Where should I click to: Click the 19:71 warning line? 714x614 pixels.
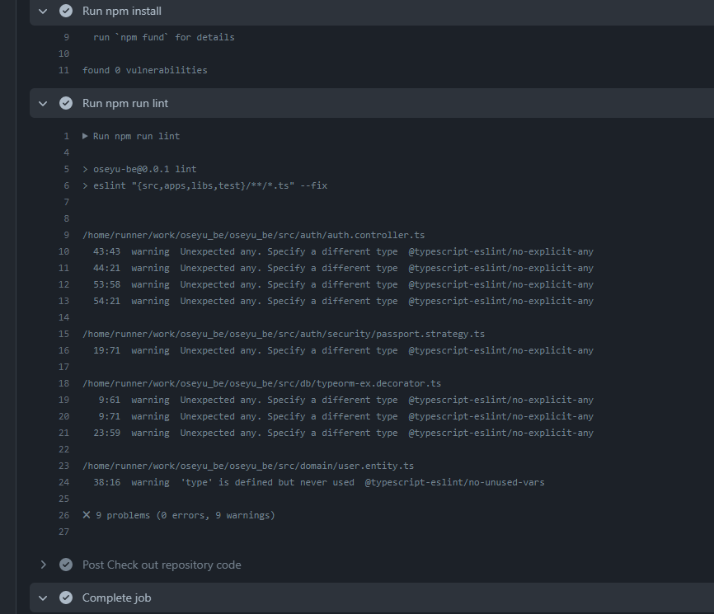click(x=343, y=350)
